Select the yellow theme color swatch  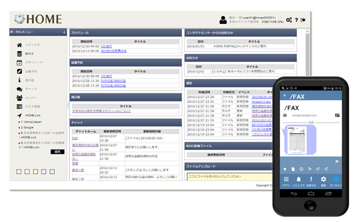(35, 172)
